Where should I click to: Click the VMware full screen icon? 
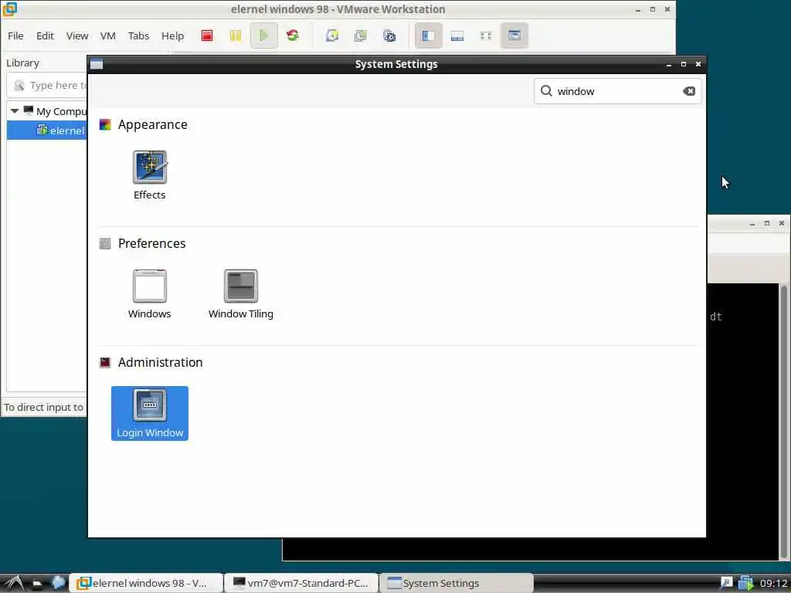point(485,36)
